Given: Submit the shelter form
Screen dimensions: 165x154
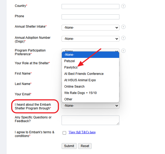Looking at the screenshot, I should [x=69, y=146].
